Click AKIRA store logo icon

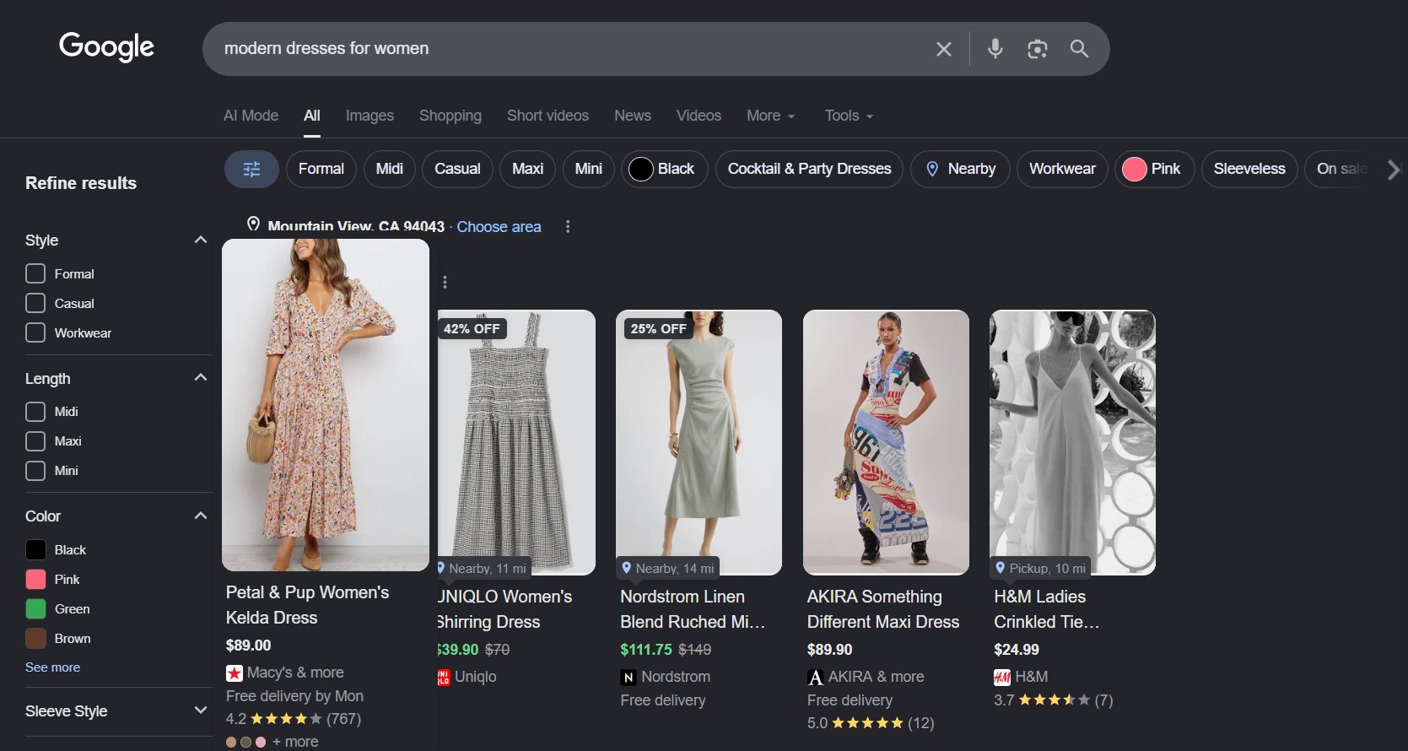point(815,677)
